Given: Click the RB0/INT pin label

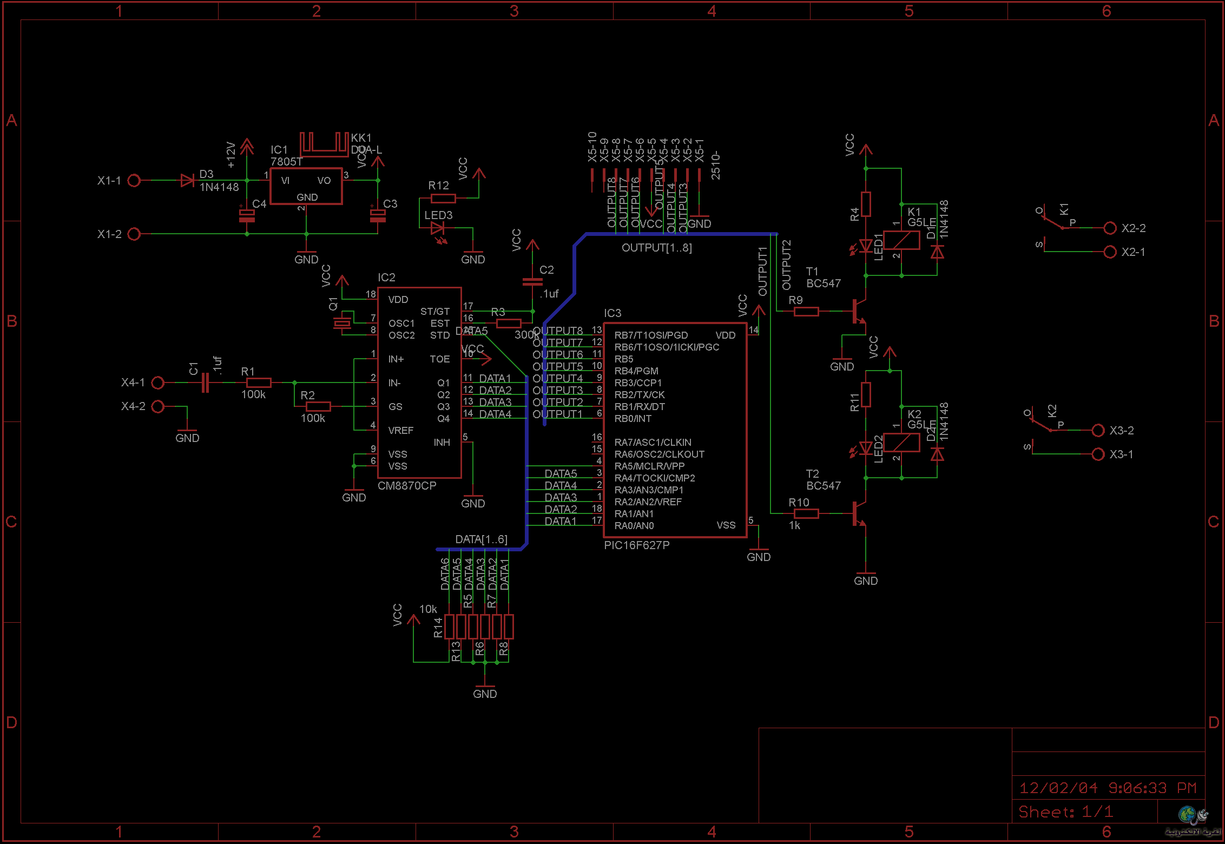Looking at the screenshot, I should click(x=633, y=419).
